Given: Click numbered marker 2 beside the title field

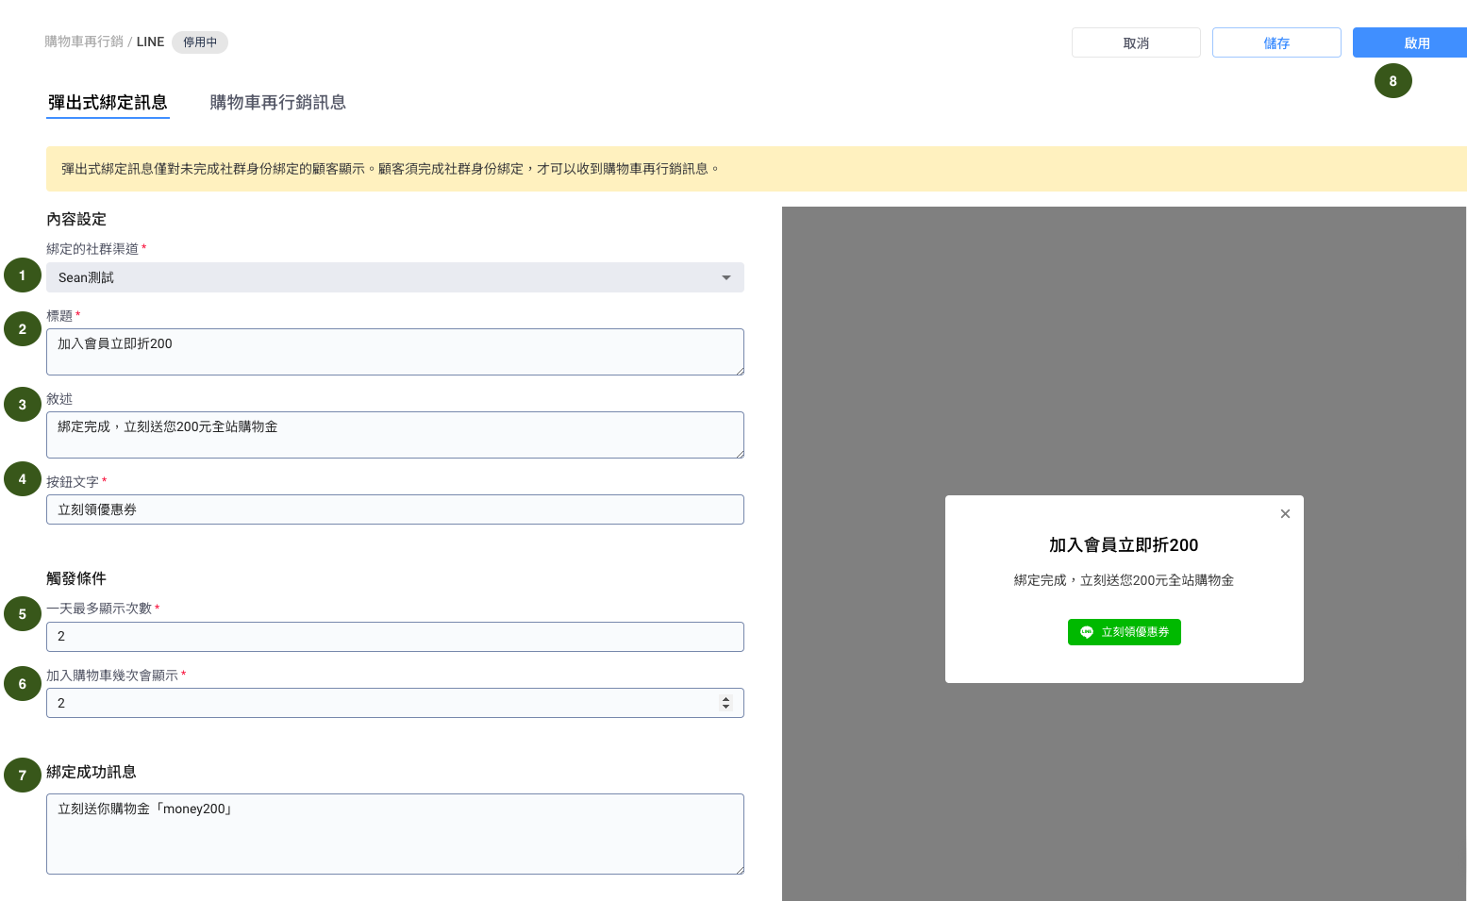Looking at the screenshot, I should pos(23,329).
